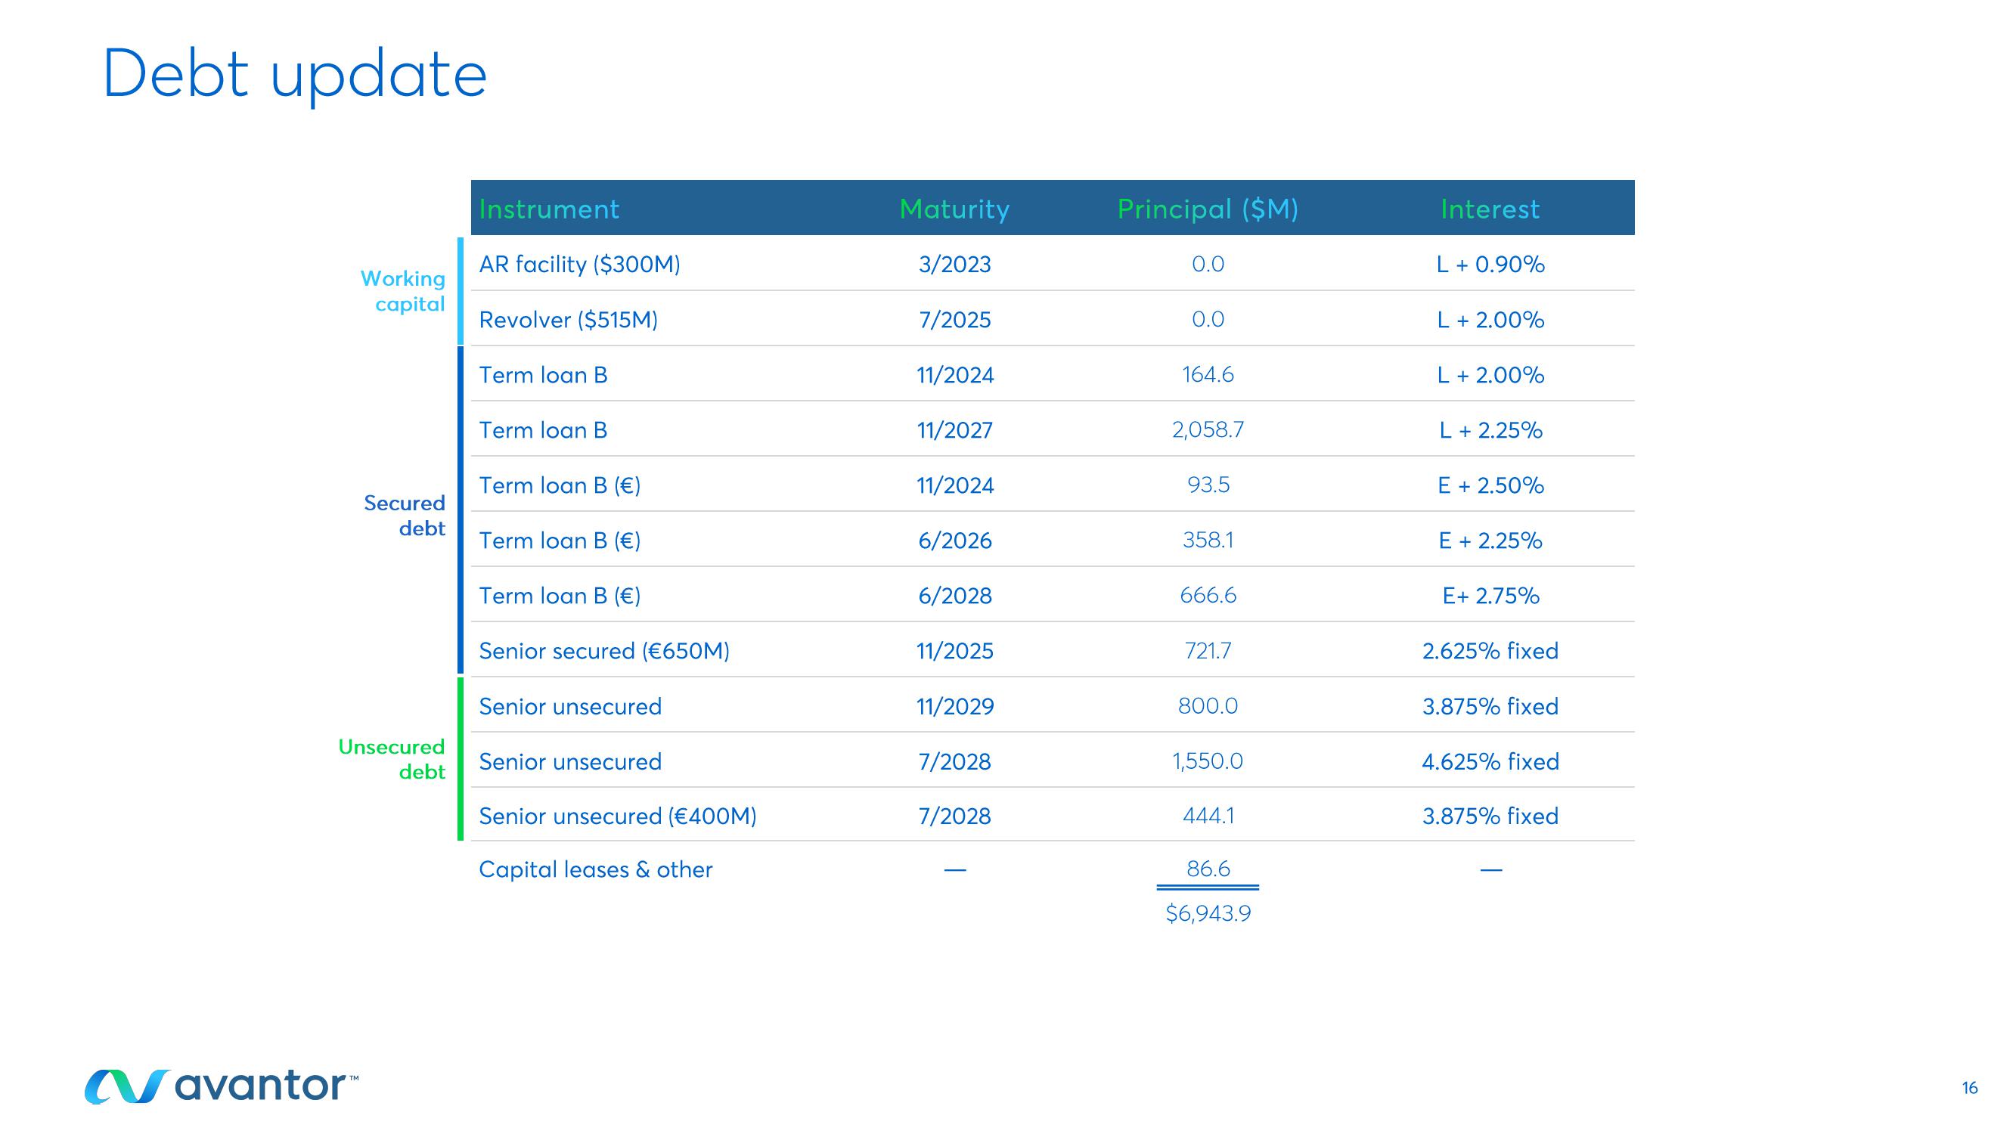Click the 358.1 principal value

[x=1208, y=540]
